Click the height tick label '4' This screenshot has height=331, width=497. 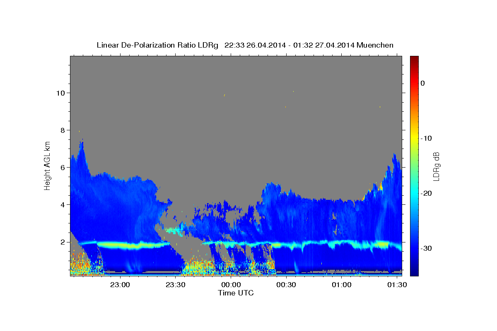click(x=64, y=204)
